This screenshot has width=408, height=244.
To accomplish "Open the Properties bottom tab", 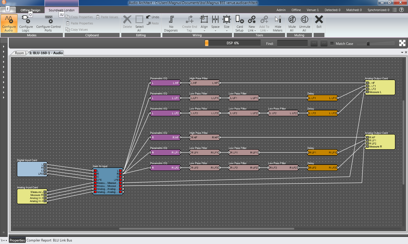I will (17, 240).
